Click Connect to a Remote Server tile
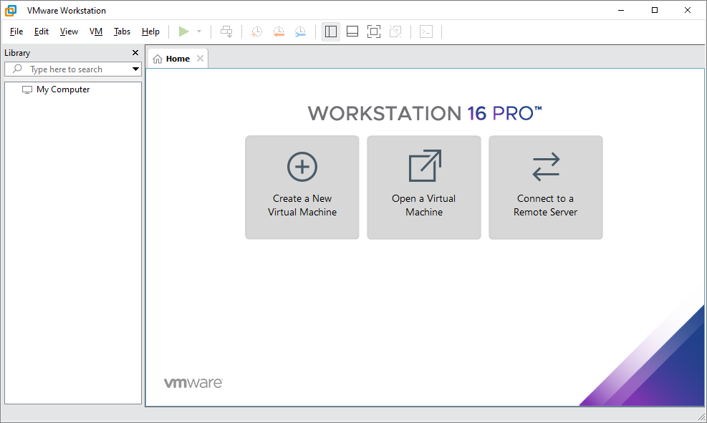The height and width of the screenshot is (423, 707). click(546, 188)
